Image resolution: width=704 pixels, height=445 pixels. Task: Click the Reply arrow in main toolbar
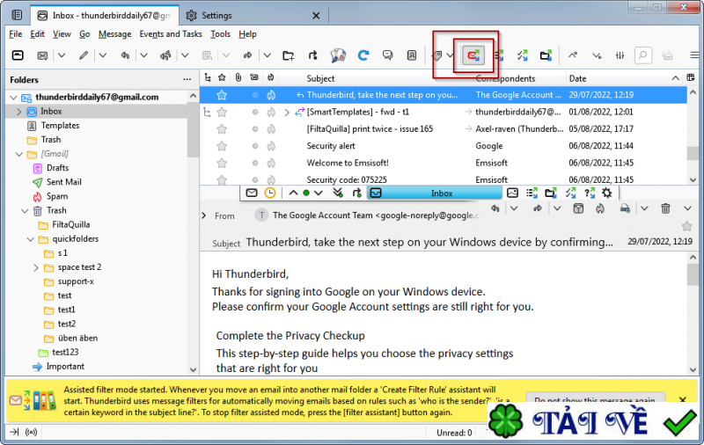(x=125, y=55)
